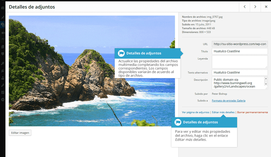Image resolution: width=271 pixels, height=157 pixels.
Task: Go to previous attachment with left chevron
Action: point(244,7)
